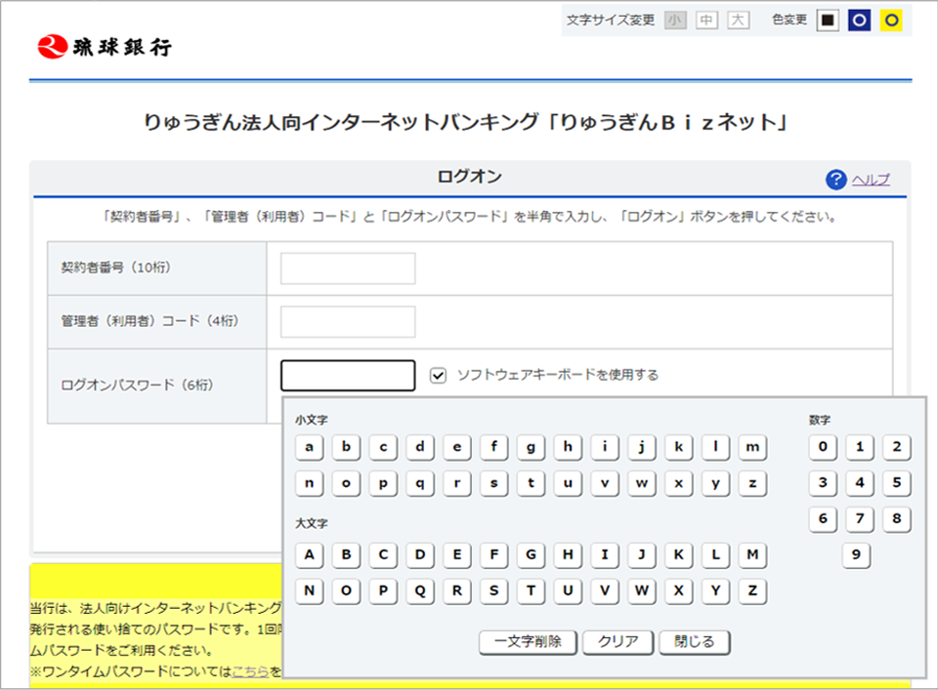The width and height of the screenshot is (938, 690).
Task: Click the blue help question mark icon
Action: [x=835, y=180]
